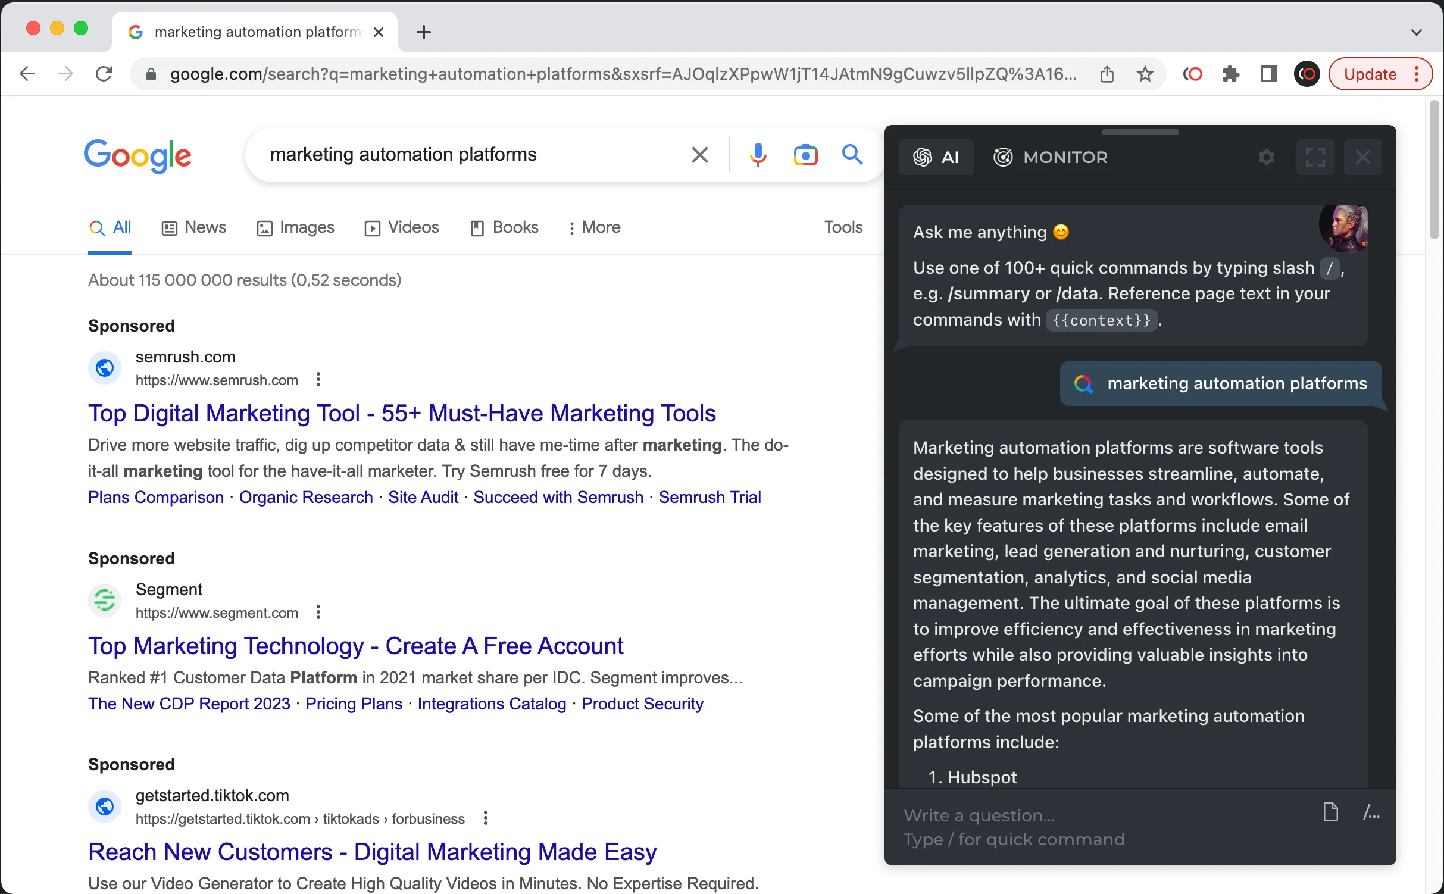Bookmark this page with the star icon
1444x894 pixels.
click(x=1145, y=74)
